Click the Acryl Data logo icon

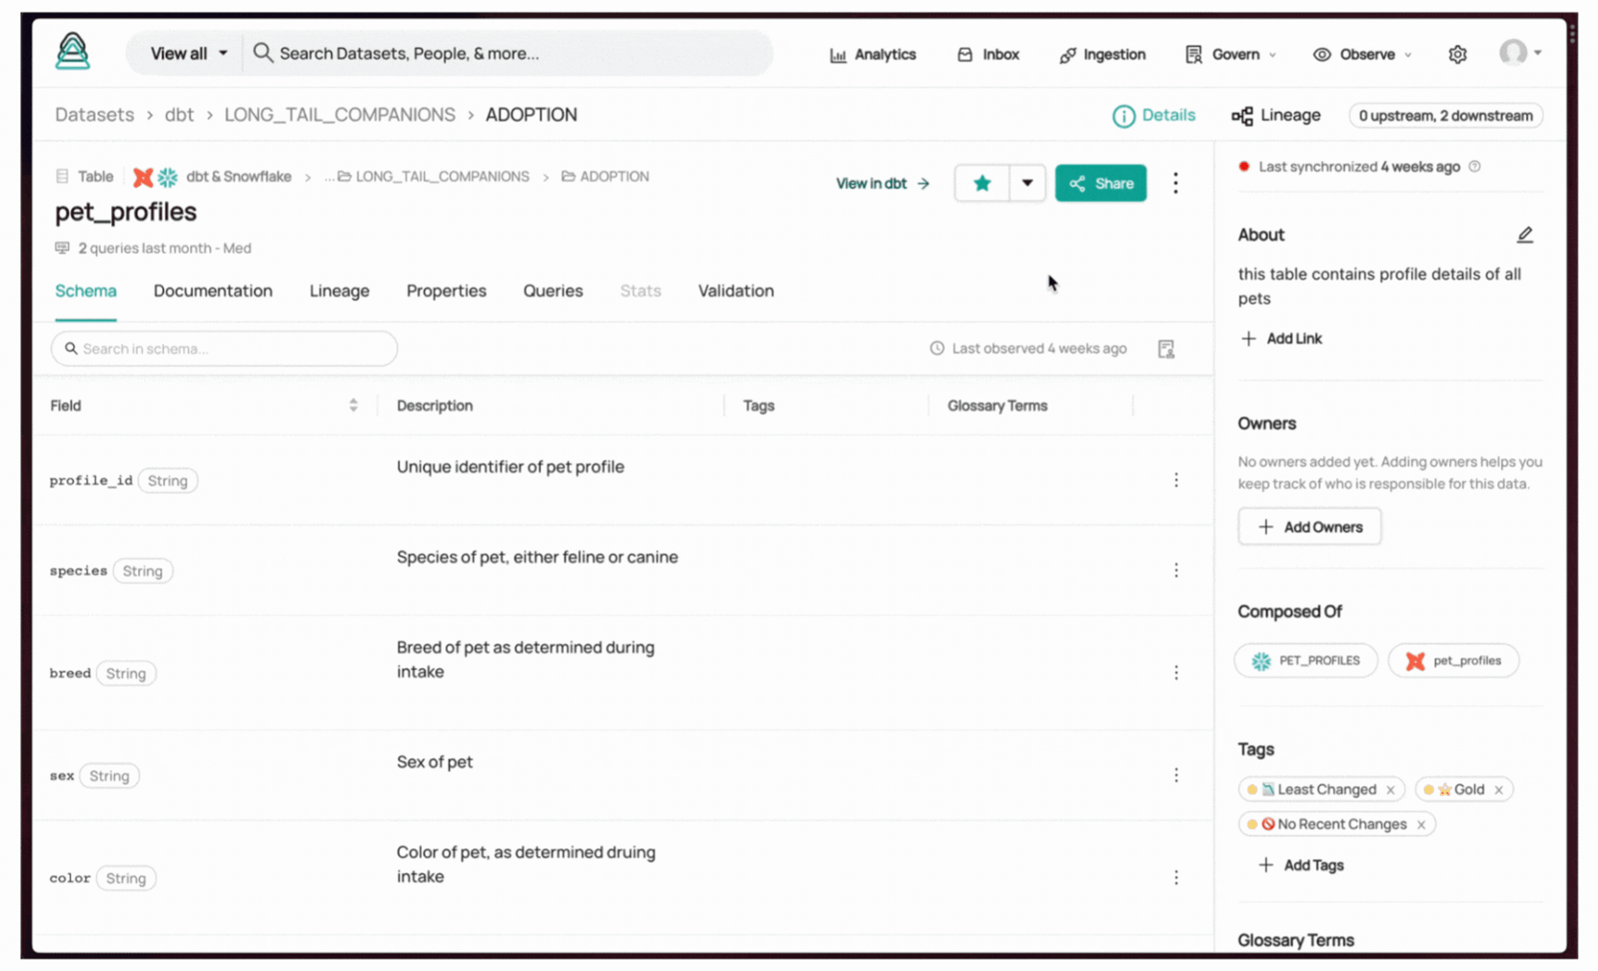pyautogui.click(x=72, y=51)
